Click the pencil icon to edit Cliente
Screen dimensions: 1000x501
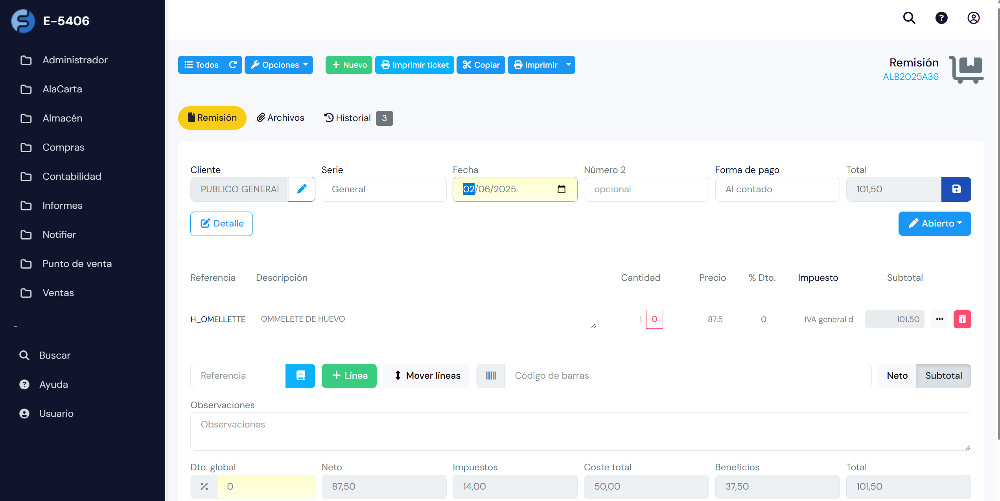click(302, 189)
